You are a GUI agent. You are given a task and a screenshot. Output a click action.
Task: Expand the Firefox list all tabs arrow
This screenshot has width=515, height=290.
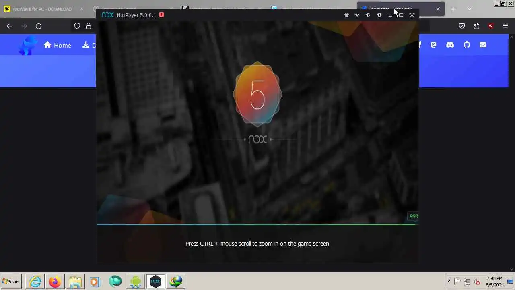click(470, 9)
